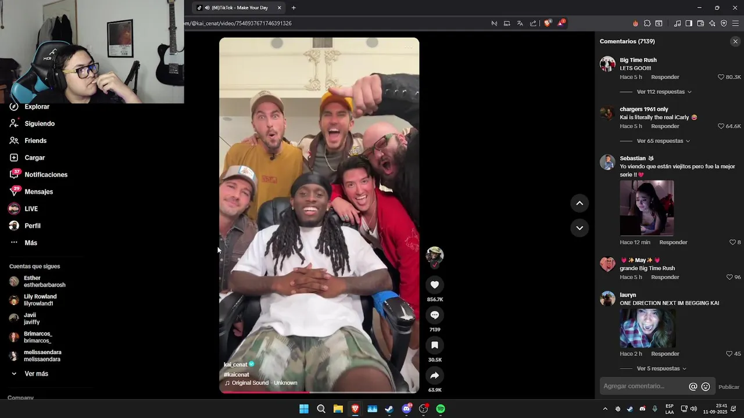Like May's comment heart
744x418 pixels.
coord(729,277)
